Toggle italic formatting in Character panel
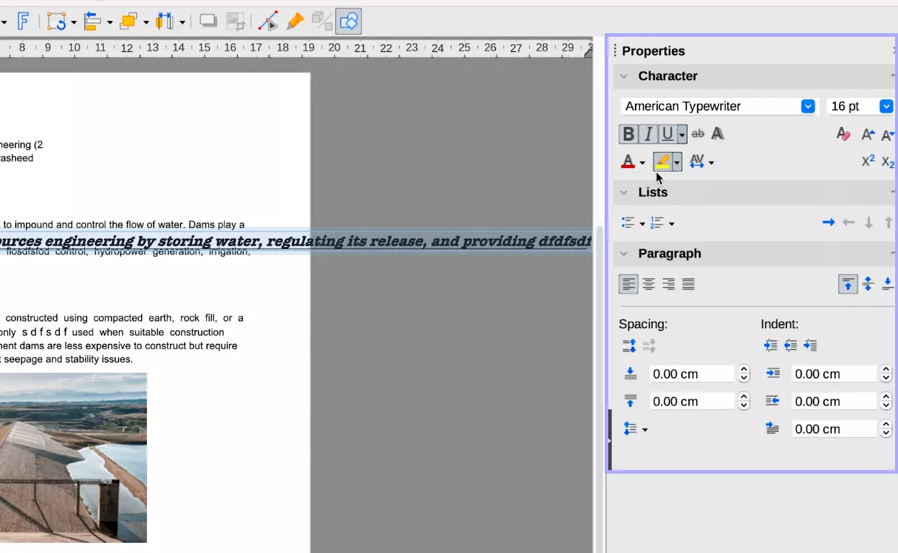 [647, 133]
